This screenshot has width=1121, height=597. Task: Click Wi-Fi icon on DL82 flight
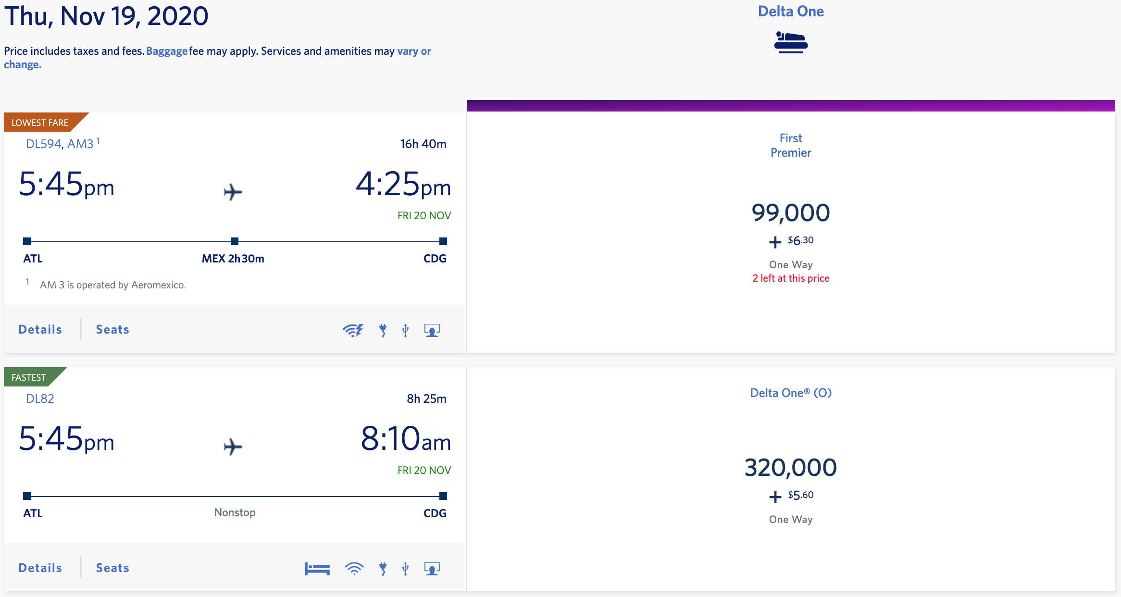click(354, 569)
